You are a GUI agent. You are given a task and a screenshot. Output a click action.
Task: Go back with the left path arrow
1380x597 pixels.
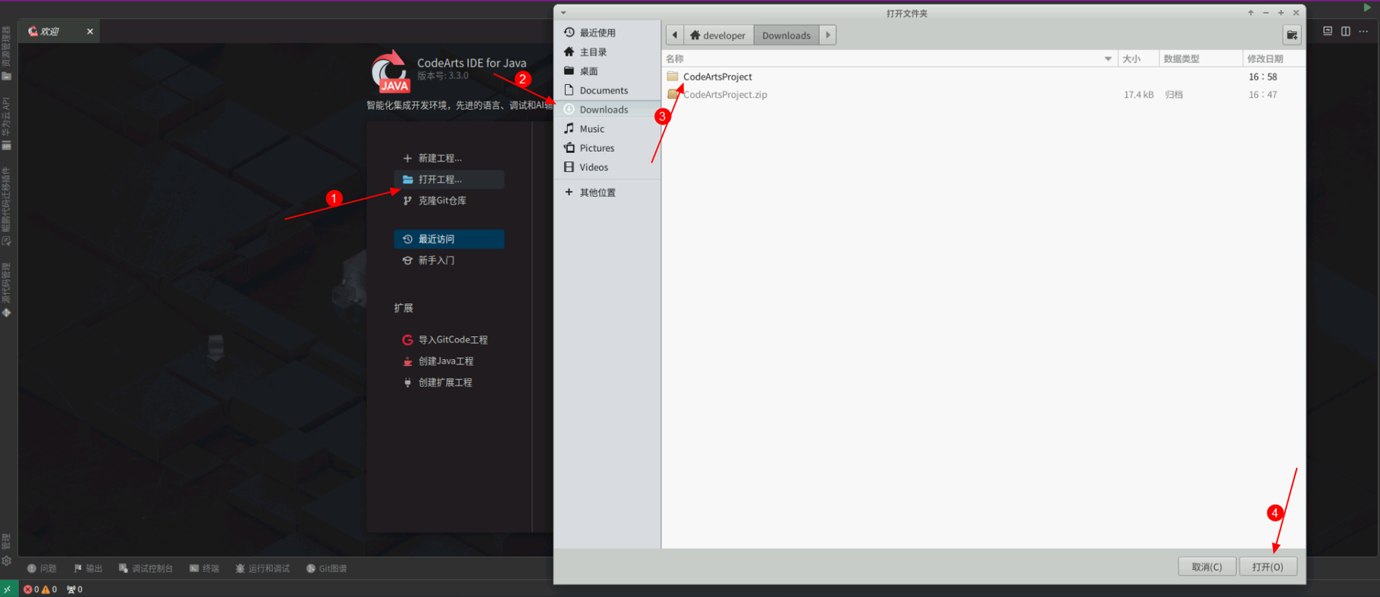click(675, 35)
